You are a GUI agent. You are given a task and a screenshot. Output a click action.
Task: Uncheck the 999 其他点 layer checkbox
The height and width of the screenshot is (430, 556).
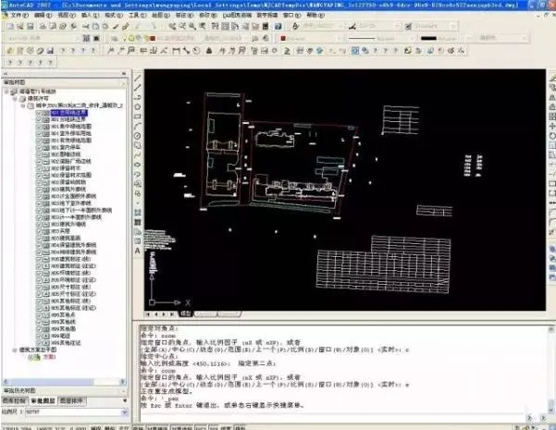tap(39, 315)
